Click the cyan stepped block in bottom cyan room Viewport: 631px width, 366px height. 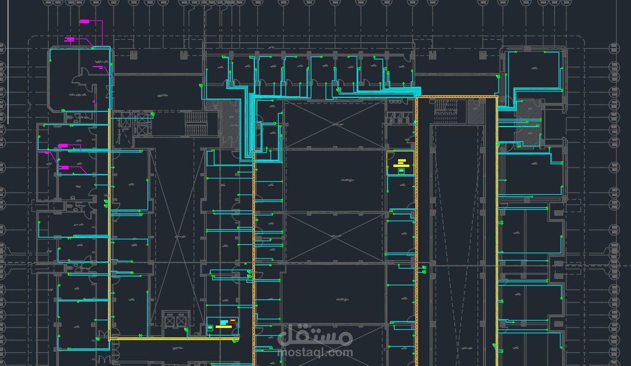coord(224,323)
